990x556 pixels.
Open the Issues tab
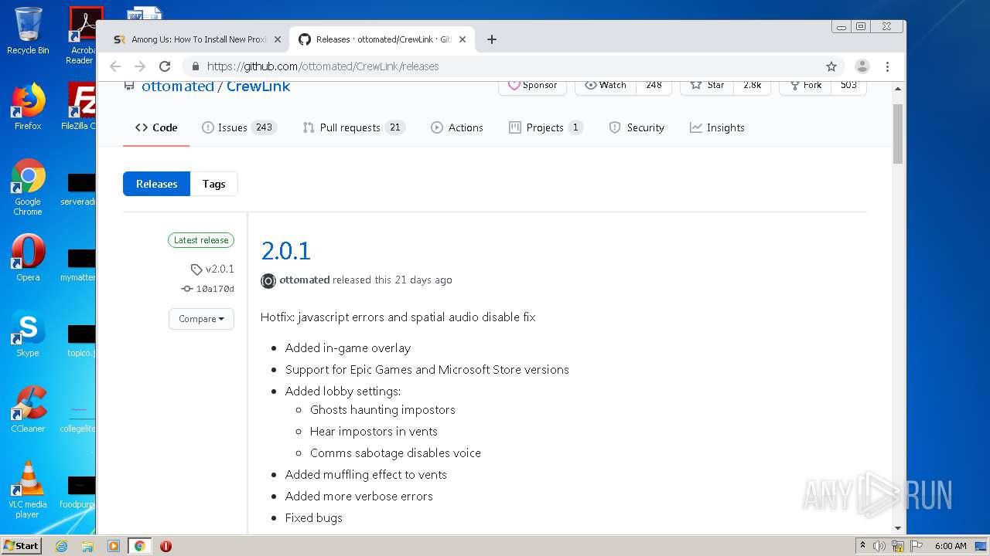(238, 127)
